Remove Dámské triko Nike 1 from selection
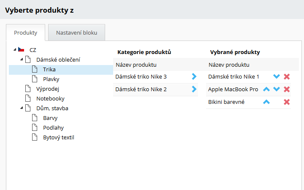Viewport: 304px width, 190px height. coord(287,76)
